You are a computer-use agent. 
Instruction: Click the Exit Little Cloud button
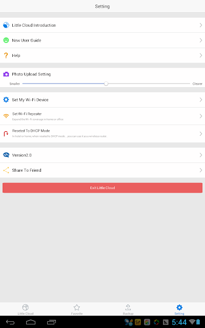click(x=102, y=188)
